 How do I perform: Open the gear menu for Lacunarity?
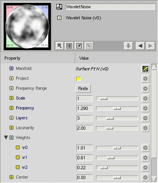tap(145, 128)
